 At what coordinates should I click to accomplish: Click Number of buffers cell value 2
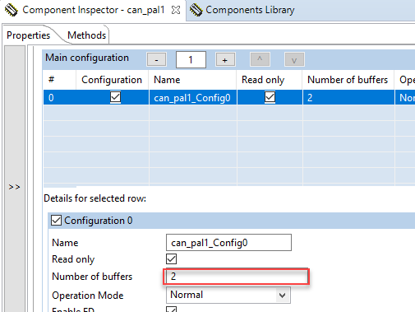tap(348, 98)
